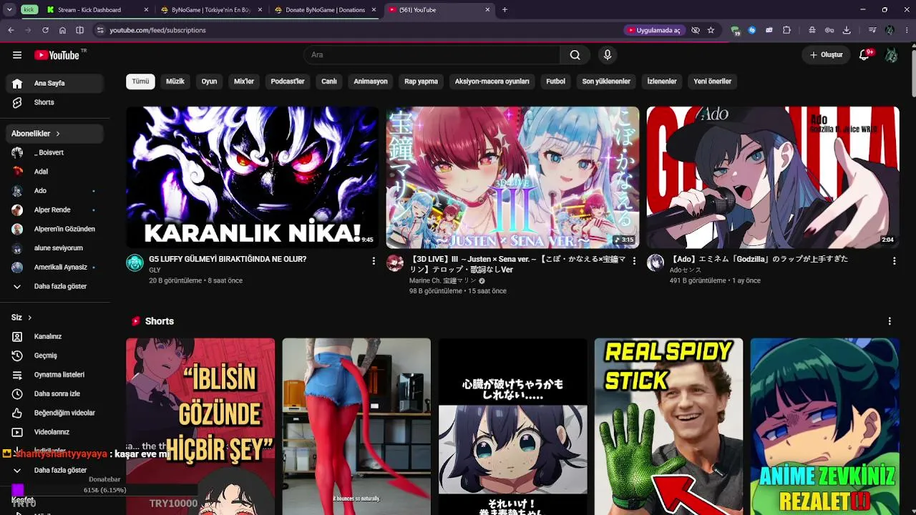916x515 pixels.
Task: Open the browser downloads icon
Action: [847, 30]
